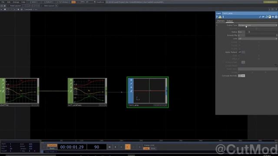The image size is (278, 156).
Task: Click the pencil edit icon in parameter header
Action: tap(260, 17)
